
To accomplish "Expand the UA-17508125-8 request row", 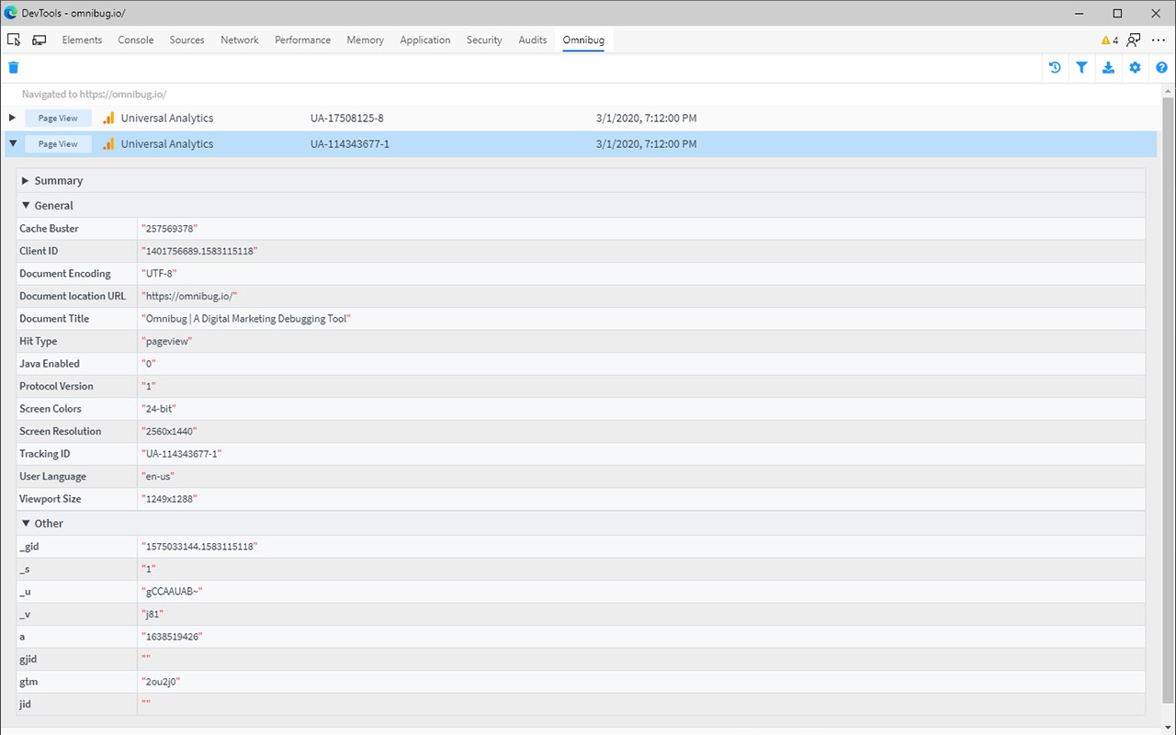I will 12,118.
